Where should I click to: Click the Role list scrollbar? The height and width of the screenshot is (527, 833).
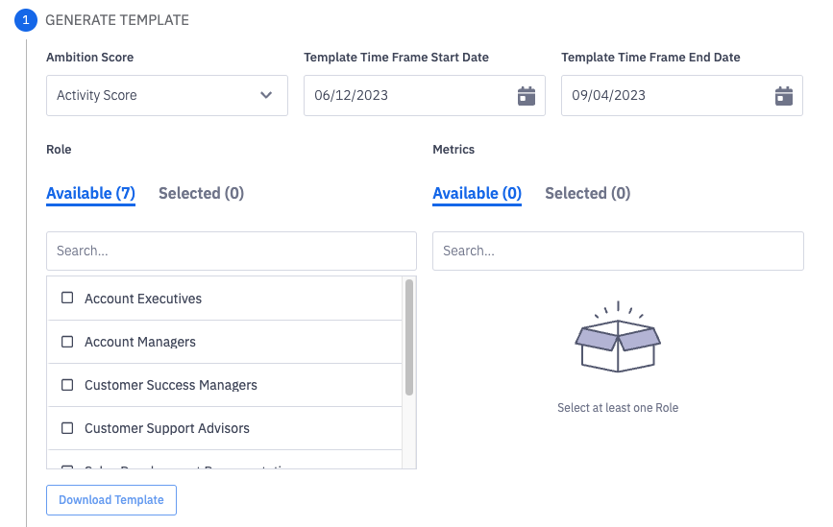[409, 337]
